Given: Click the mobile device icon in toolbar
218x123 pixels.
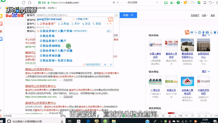Looking at the screenshot, I should point(205,2).
